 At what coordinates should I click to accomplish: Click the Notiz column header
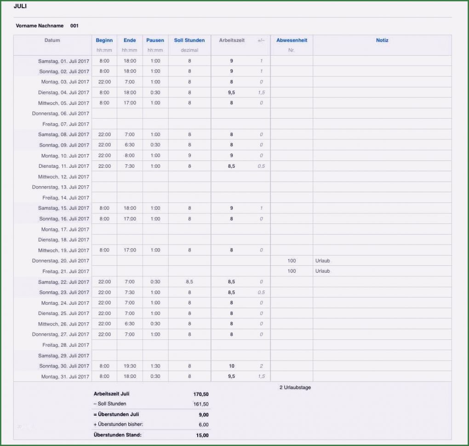[x=382, y=40]
